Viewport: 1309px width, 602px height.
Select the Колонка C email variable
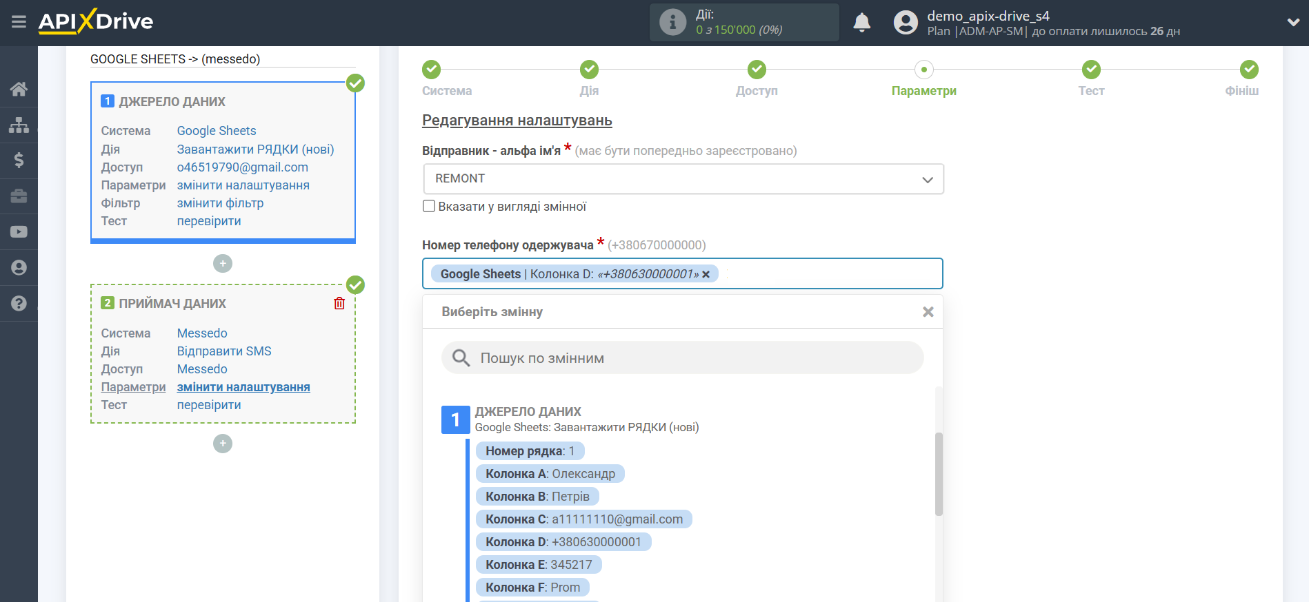[584, 519]
